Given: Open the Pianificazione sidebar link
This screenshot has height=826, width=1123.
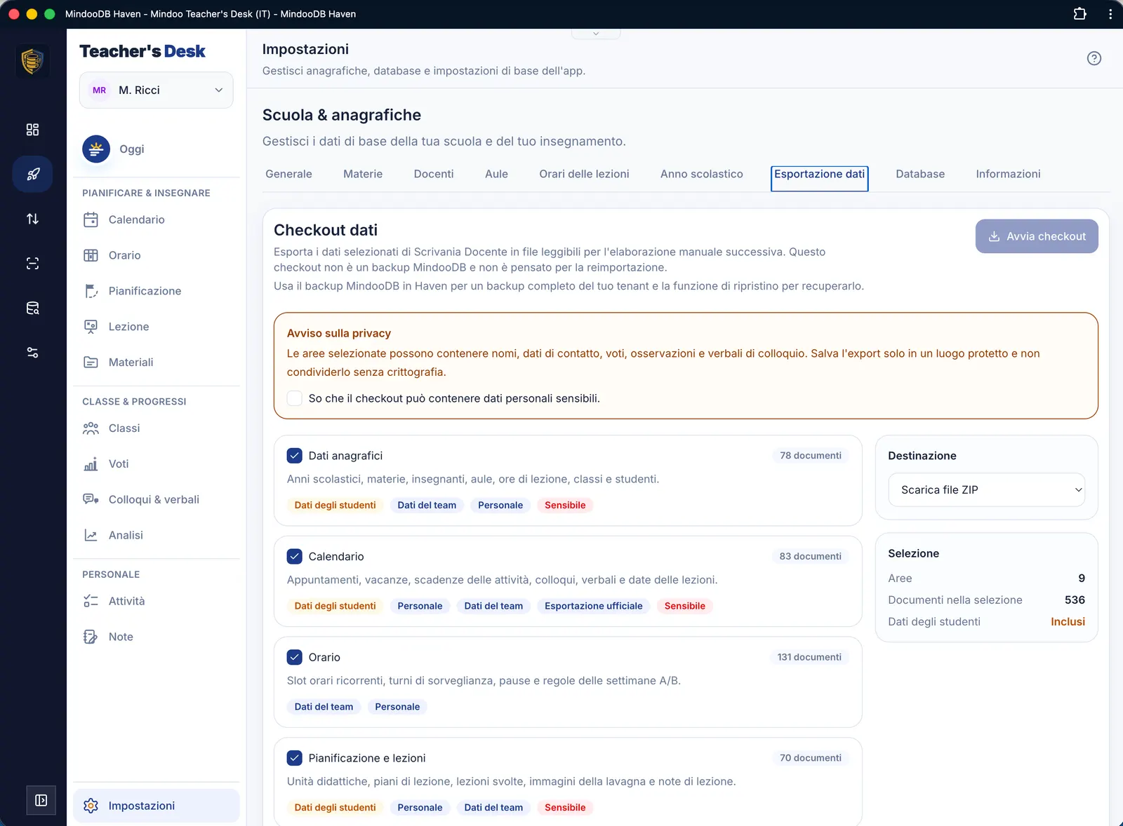Looking at the screenshot, I should click(x=156, y=291).
